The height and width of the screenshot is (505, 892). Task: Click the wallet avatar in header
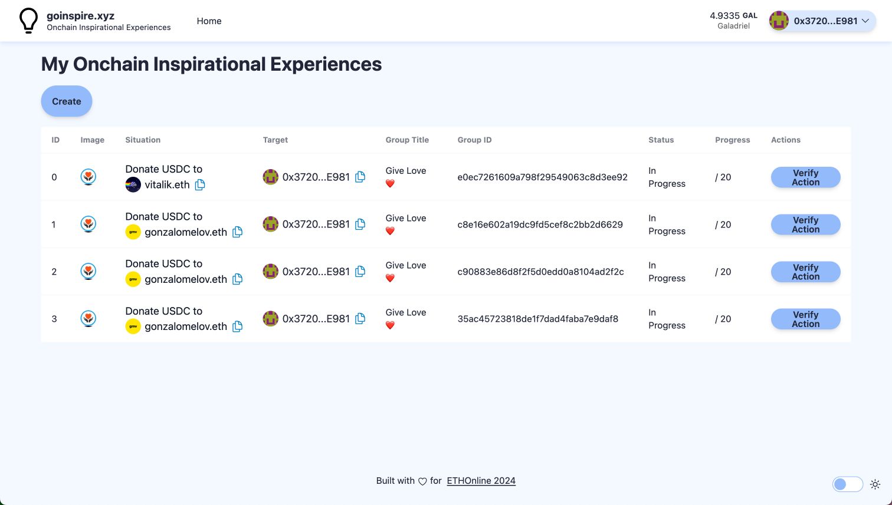tap(779, 21)
